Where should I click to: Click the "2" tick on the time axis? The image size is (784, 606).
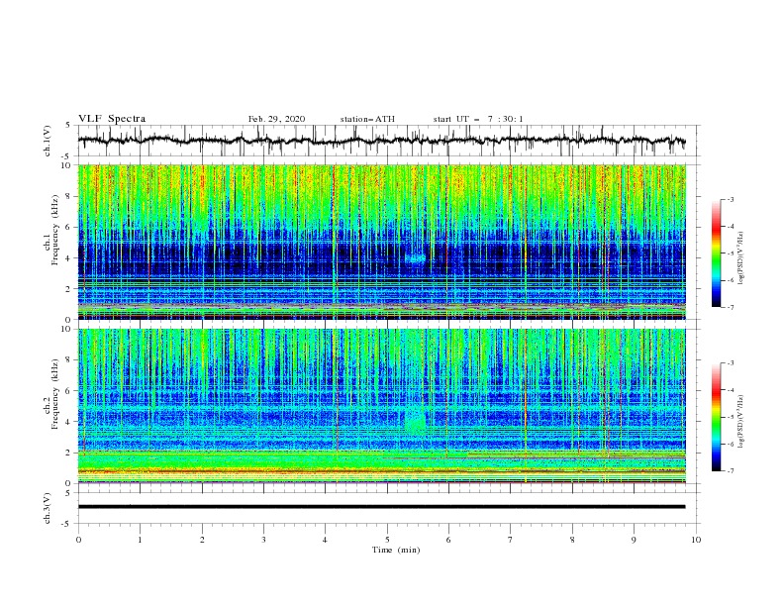[x=202, y=540]
